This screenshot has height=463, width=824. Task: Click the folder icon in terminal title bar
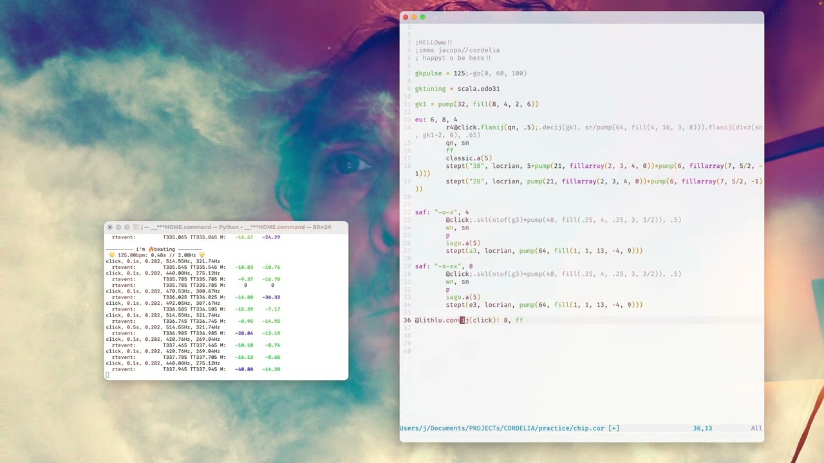(137, 227)
